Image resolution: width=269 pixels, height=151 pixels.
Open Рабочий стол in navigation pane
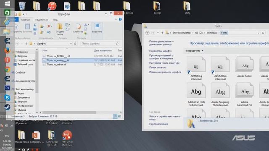(x=25, y=64)
